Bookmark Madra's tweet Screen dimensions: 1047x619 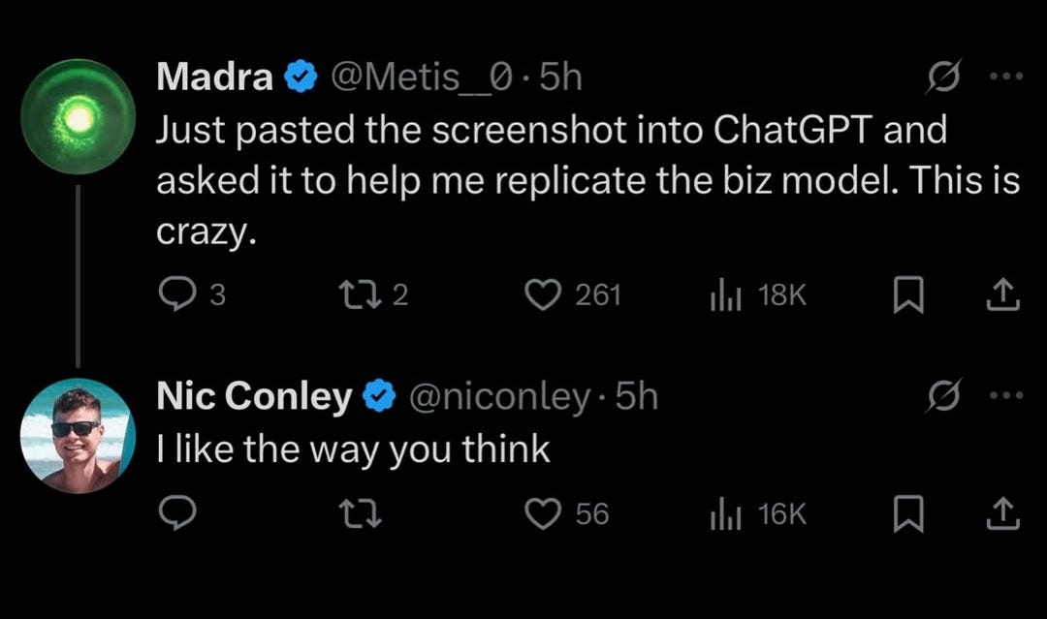(907, 294)
